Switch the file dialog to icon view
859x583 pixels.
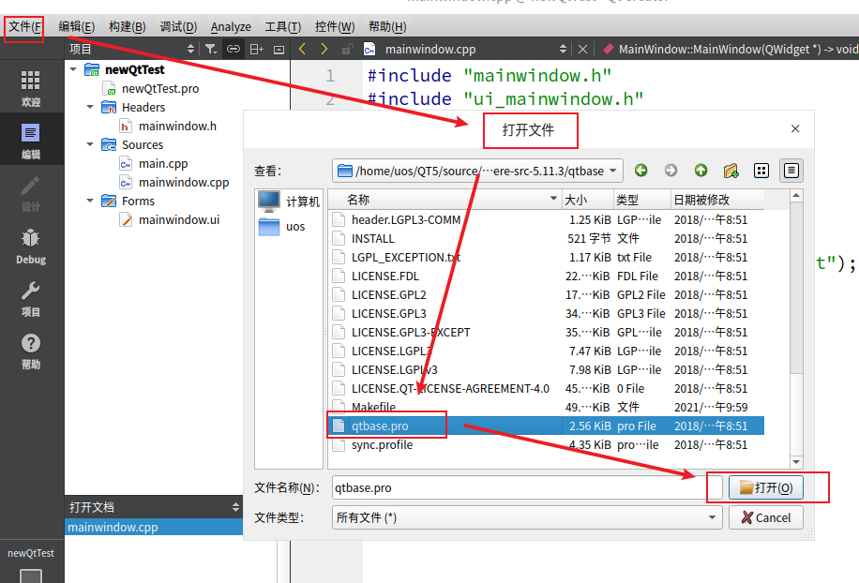(x=762, y=172)
